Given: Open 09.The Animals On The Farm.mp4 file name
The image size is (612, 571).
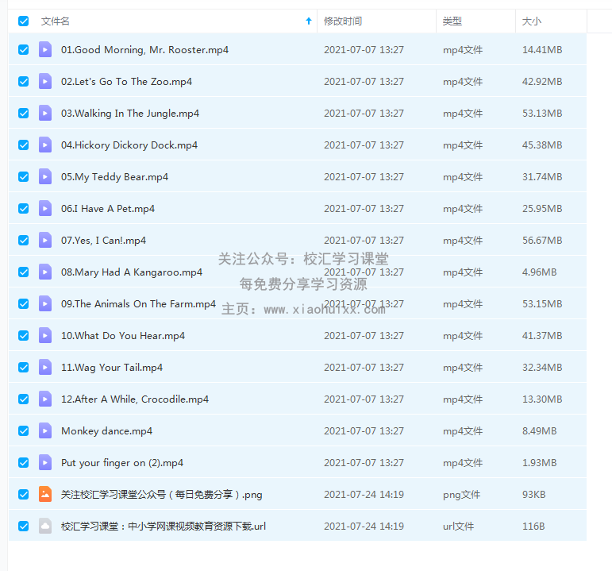Looking at the screenshot, I should [138, 303].
